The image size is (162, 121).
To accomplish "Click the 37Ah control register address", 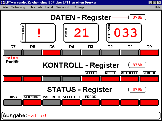I will point(137,65).
